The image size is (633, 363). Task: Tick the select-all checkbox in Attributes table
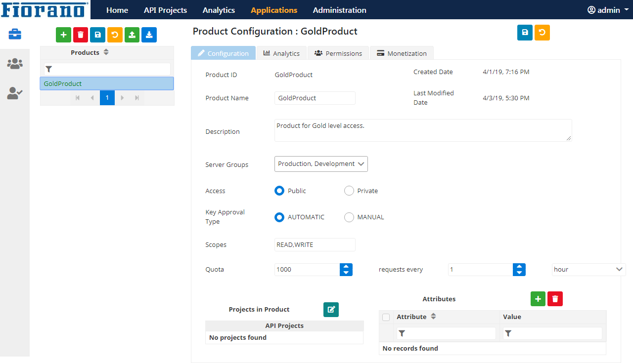[x=386, y=317]
